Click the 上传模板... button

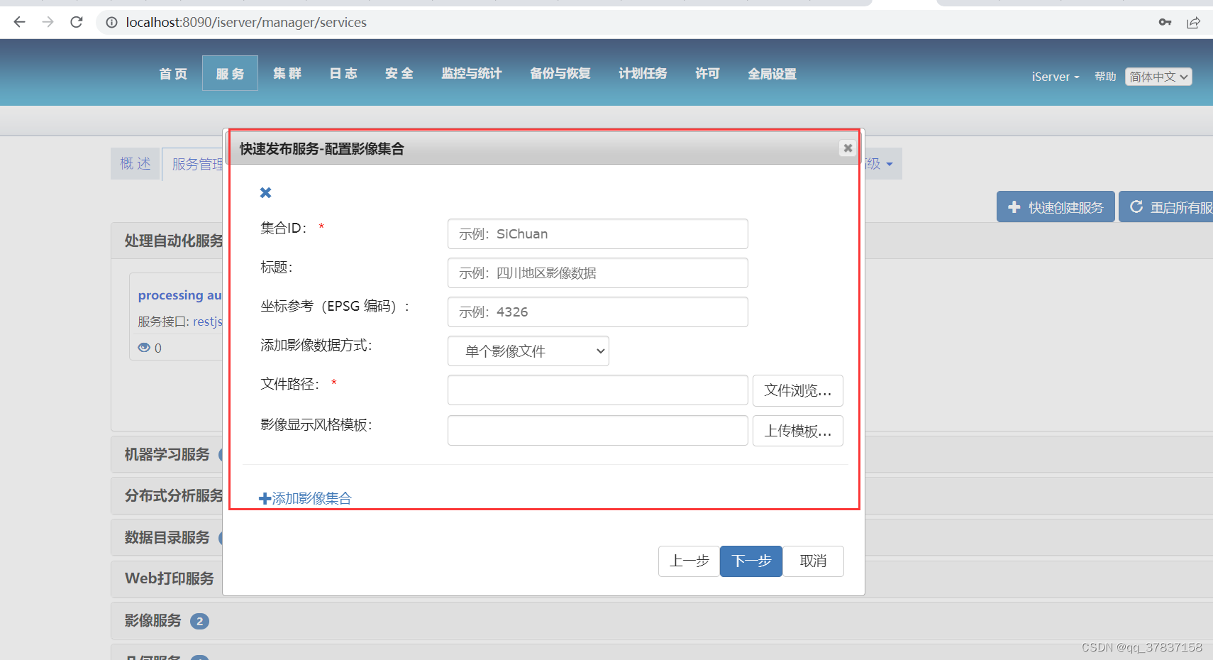coord(797,430)
